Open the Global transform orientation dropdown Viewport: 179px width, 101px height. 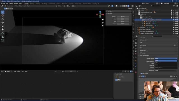[x=59, y=6]
